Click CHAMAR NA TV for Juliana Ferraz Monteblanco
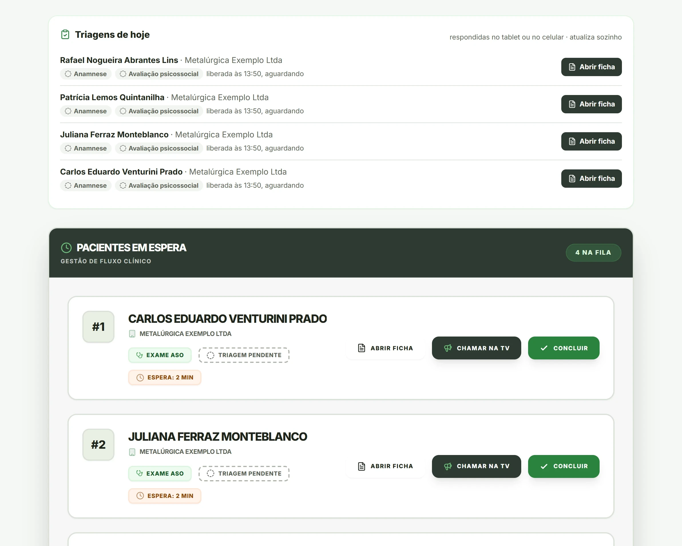Screen dimensions: 682x546 (x=476, y=466)
